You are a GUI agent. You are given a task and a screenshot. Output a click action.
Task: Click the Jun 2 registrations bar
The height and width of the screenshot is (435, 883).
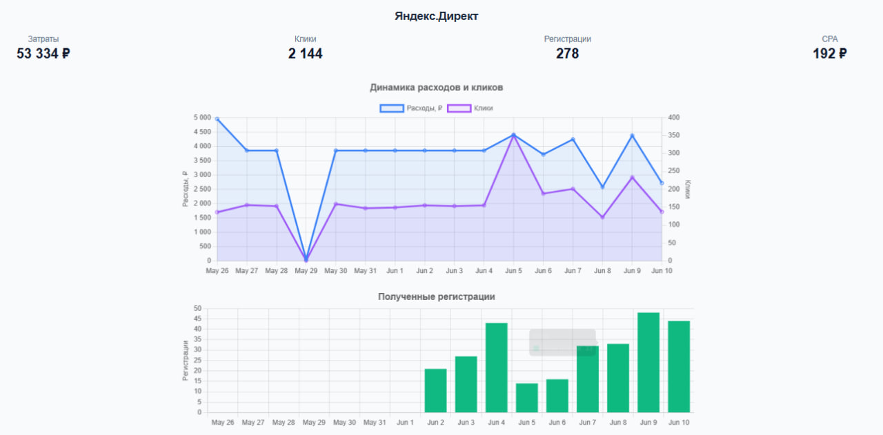(435, 391)
